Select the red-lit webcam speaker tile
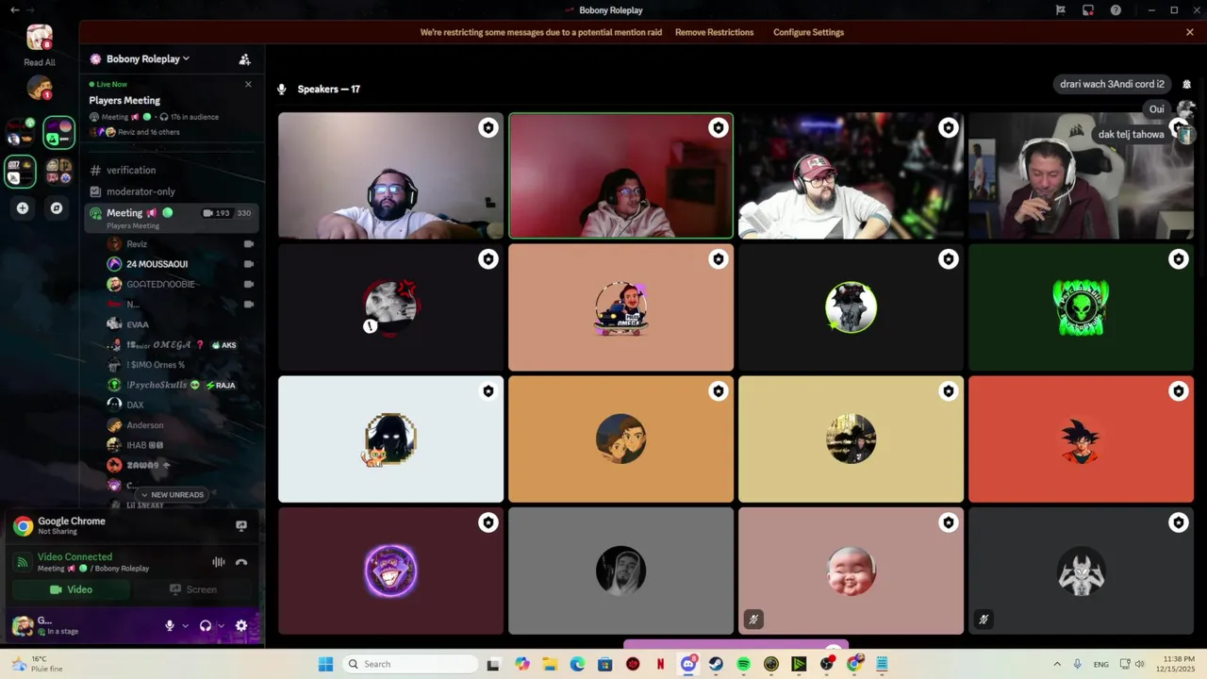The image size is (1207, 679). pyautogui.click(x=620, y=175)
